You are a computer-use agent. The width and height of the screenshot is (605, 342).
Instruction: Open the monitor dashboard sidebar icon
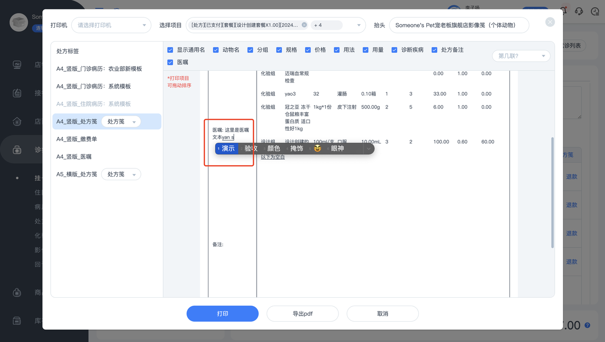(17, 65)
